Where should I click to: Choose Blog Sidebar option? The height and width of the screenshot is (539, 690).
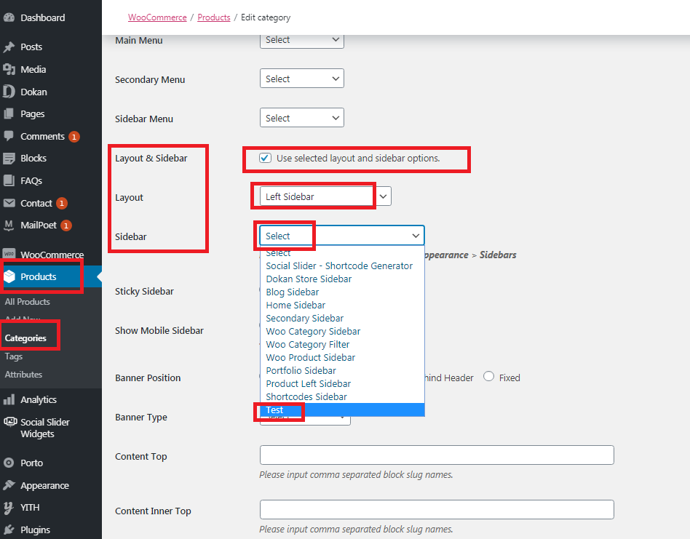(342, 292)
